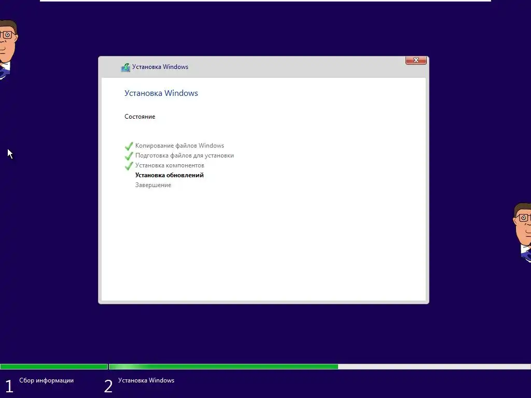531x398 pixels.
Task: Click the checkmark next to Копирование файлов Windows
Action: point(129,146)
